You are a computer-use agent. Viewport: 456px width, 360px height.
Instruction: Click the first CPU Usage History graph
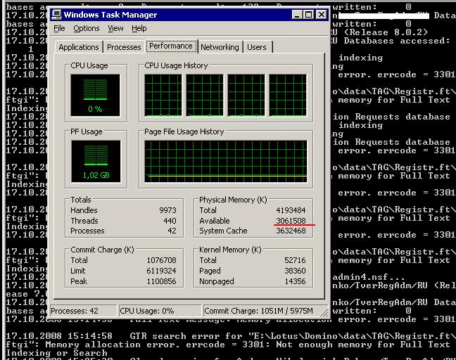tap(163, 96)
